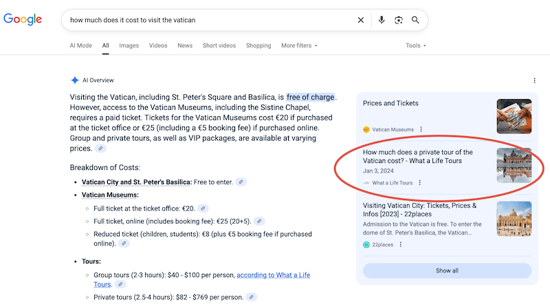Screen dimensions: 550x304
Task: Click 'Breakdown of Costs:' heading
Action: tap(105, 167)
